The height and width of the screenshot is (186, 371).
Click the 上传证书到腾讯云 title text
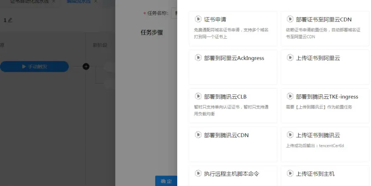[x=318, y=135]
